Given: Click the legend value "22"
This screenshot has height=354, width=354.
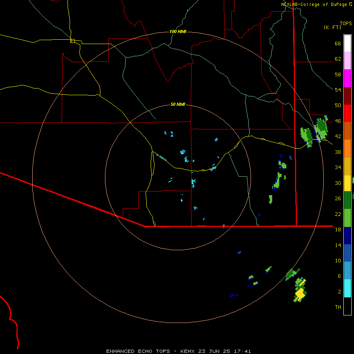Looking at the screenshot, I should (338, 214).
